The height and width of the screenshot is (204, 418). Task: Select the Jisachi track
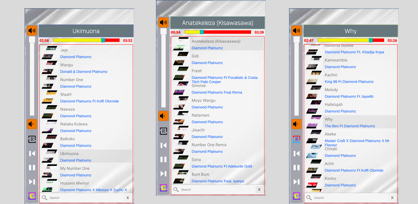point(217,133)
